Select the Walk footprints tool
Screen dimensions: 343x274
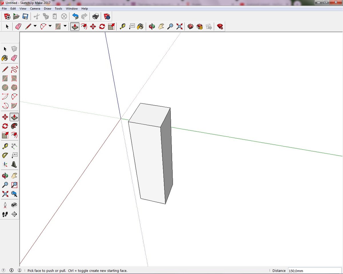pos(5,214)
